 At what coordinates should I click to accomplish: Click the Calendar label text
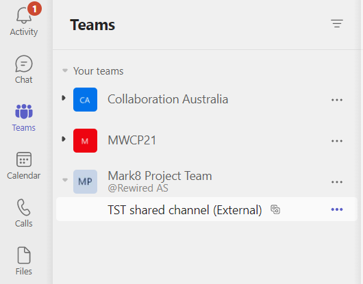tap(23, 176)
